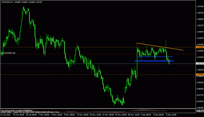The image size is (204, 117).
Task: Click the 2 Nov 00:00 time label
Action: tap(44, 115)
